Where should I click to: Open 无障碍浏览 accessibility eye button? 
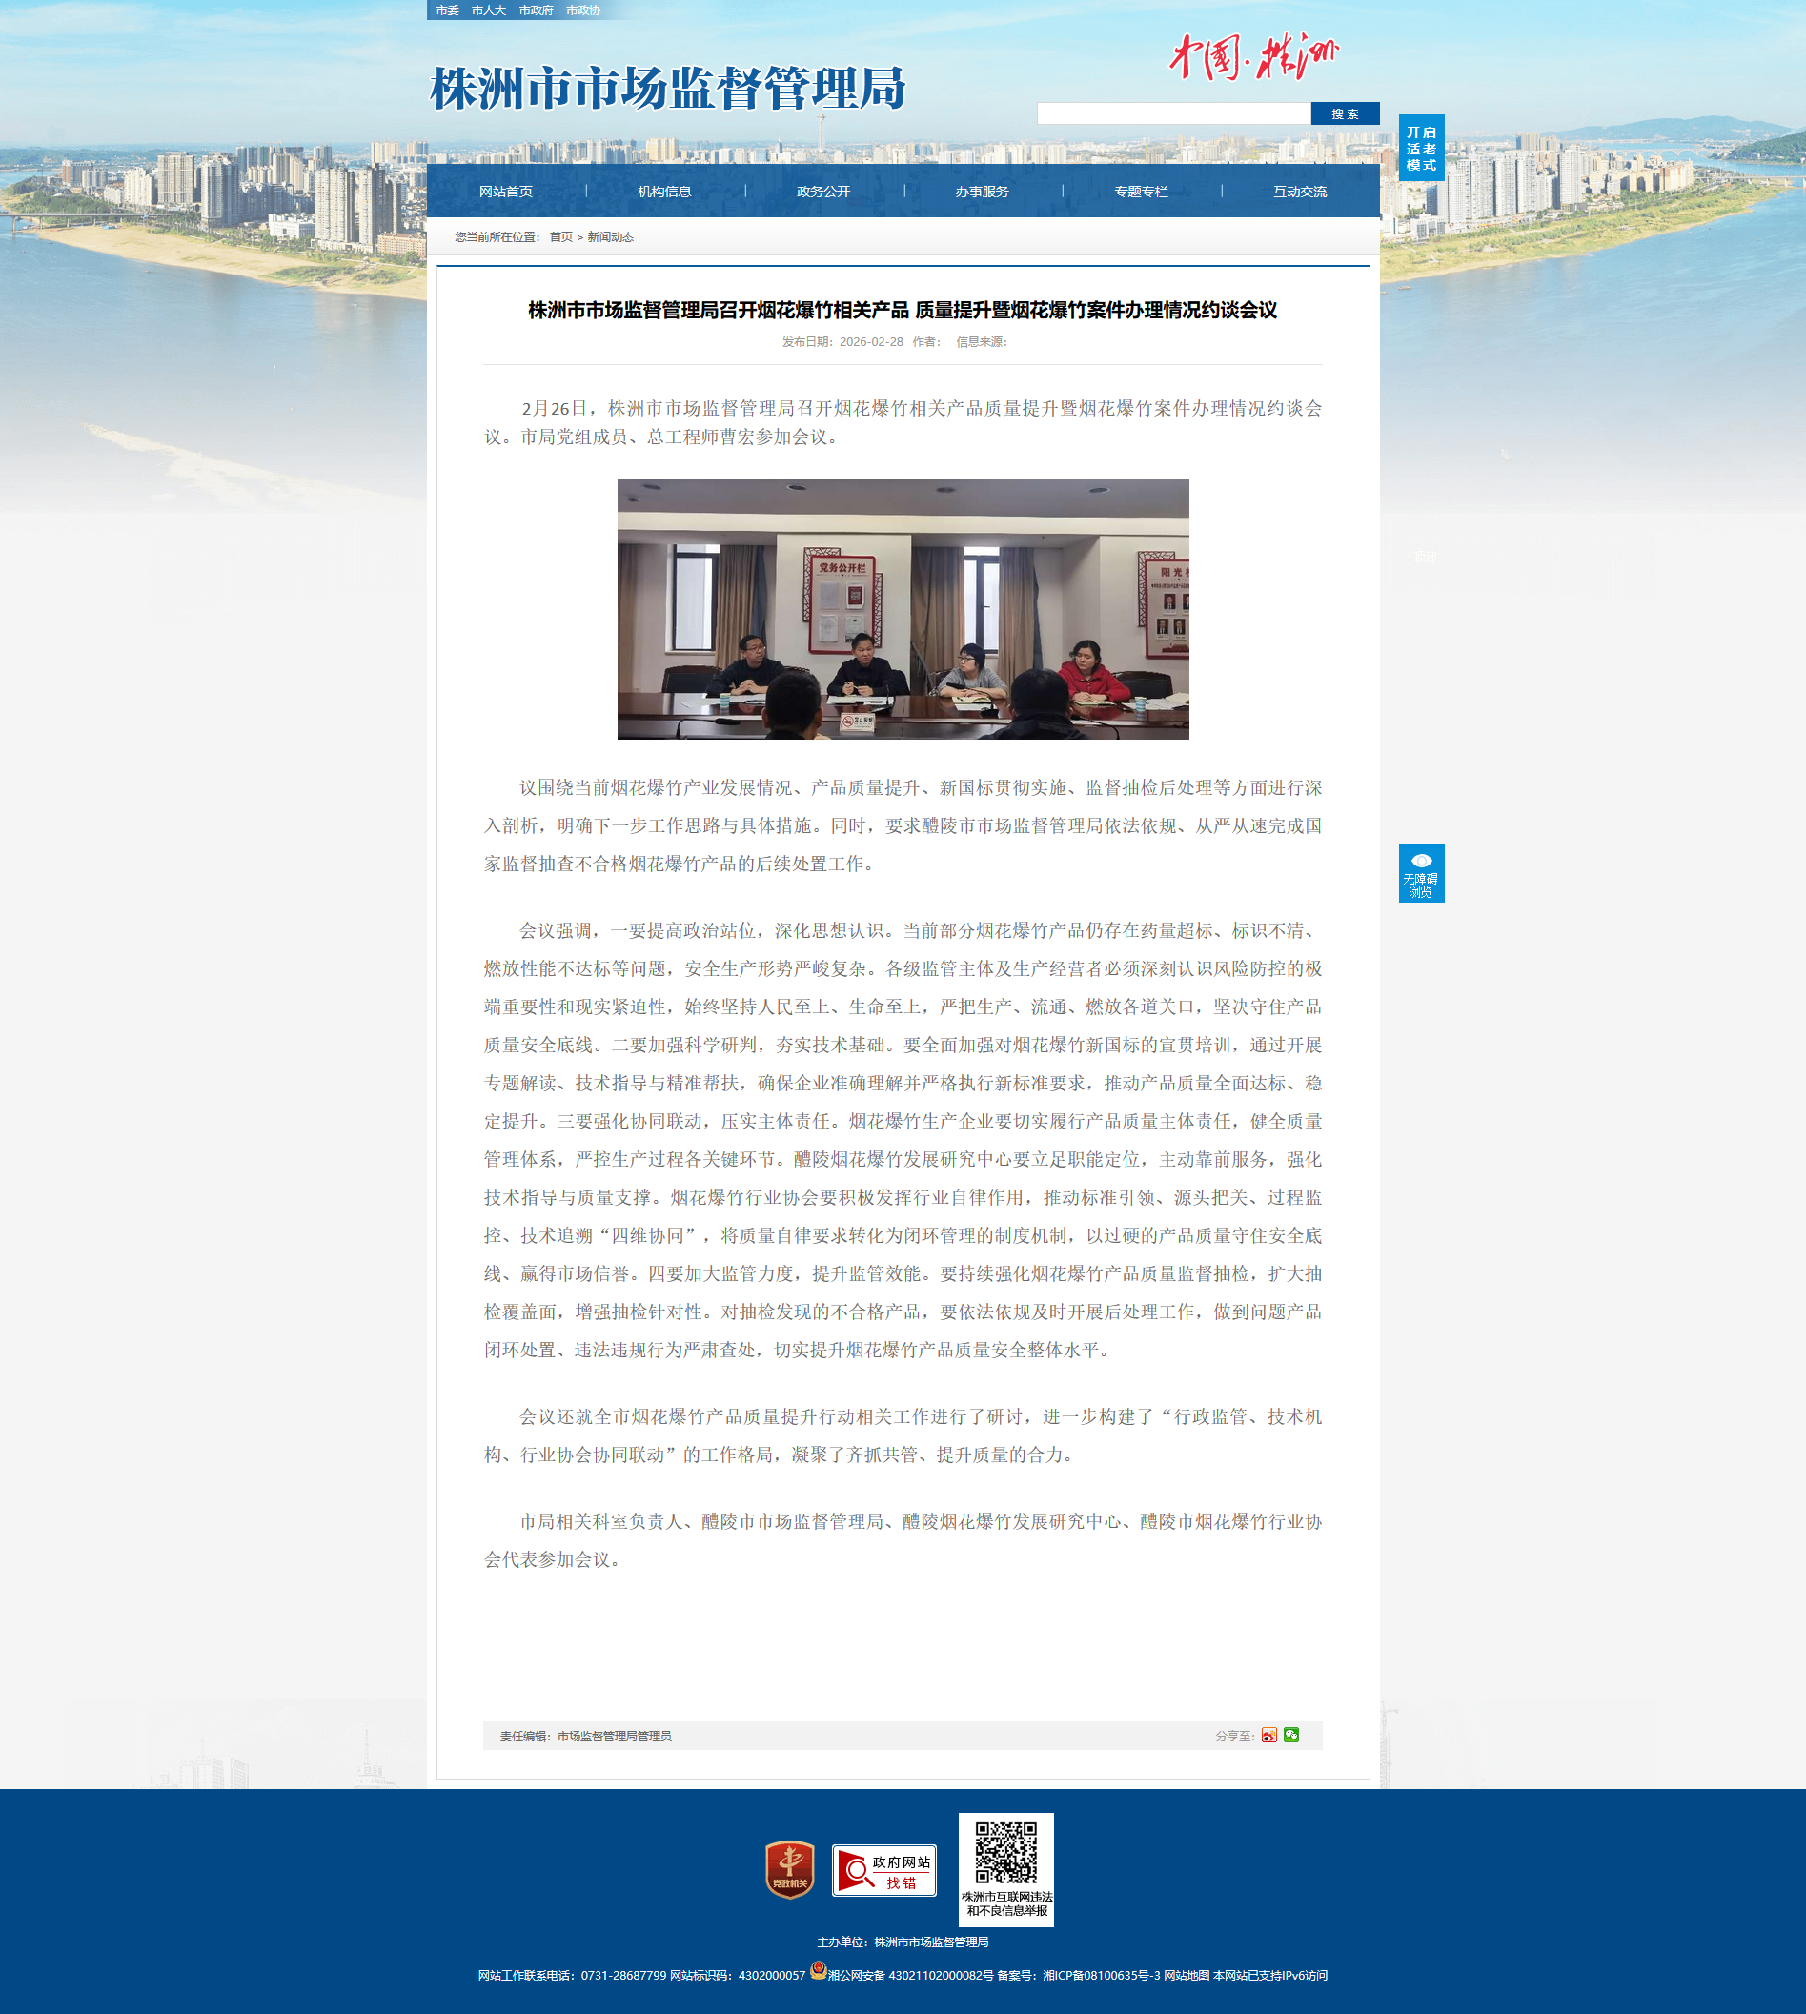1421,872
